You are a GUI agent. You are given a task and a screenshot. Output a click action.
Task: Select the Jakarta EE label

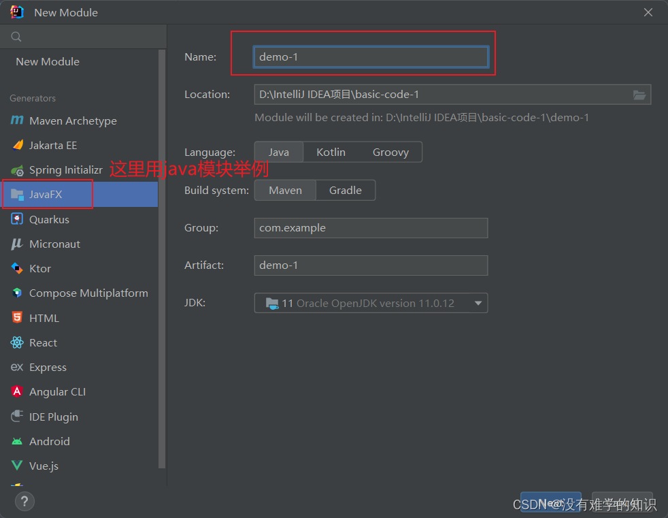point(53,146)
